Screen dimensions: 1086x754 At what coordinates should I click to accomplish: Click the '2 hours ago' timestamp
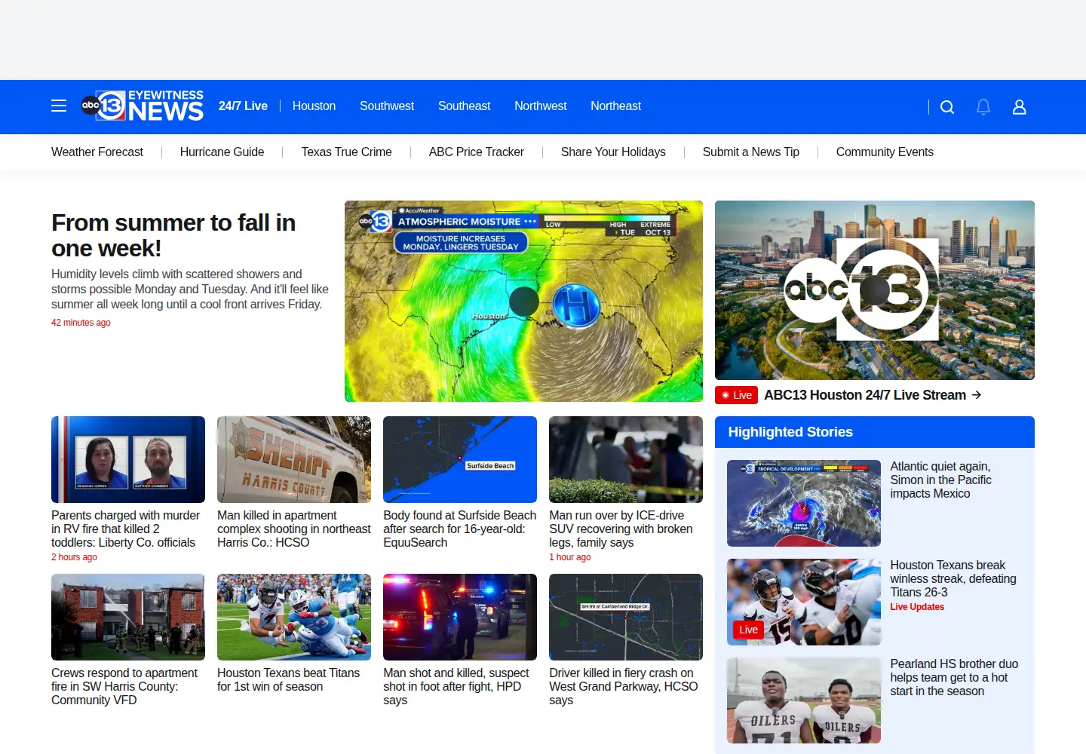(x=74, y=557)
